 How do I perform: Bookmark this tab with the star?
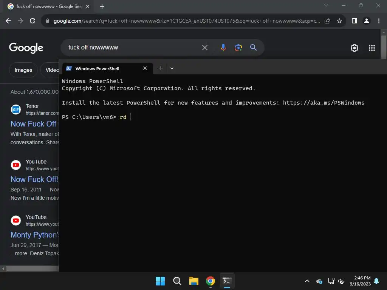click(x=339, y=21)
